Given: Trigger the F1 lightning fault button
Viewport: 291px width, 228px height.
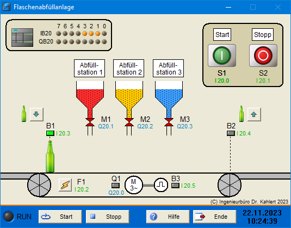Looking at the screenshot, I should (x=65, y=185).
